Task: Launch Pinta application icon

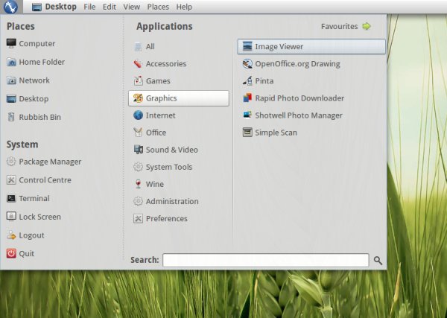Action: (247, 81)
